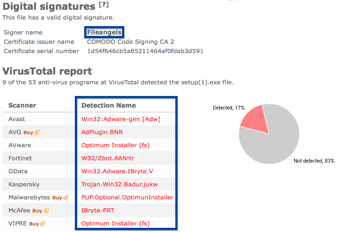Click the certificate serial number value
The width and height of the screenshot is (339, 232).
tap(145, 51)
